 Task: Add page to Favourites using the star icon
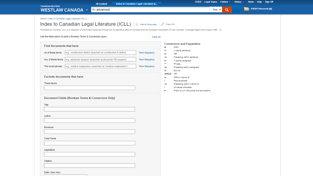(137, 24)
